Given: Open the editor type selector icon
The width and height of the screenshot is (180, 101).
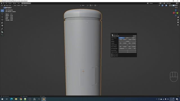Looking at the screenshot, I should [x=2, y=5].
